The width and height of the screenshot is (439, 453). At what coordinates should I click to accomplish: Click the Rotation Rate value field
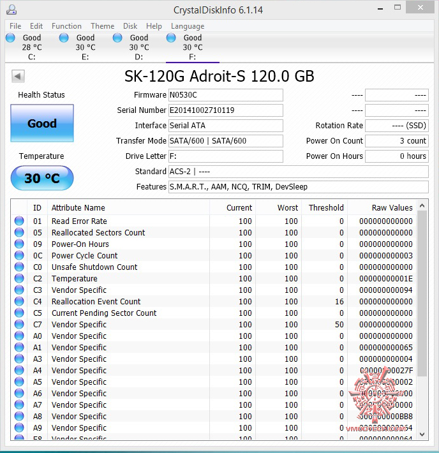(397, 126)
